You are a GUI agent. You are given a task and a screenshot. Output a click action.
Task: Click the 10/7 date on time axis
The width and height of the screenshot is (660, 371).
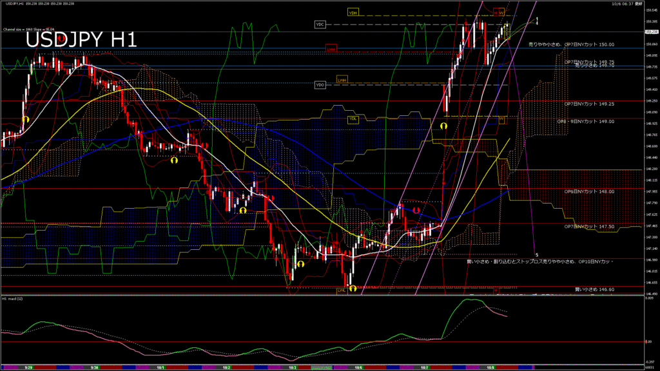[425, 366]
